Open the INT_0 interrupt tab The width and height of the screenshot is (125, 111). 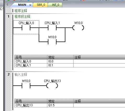55,5
